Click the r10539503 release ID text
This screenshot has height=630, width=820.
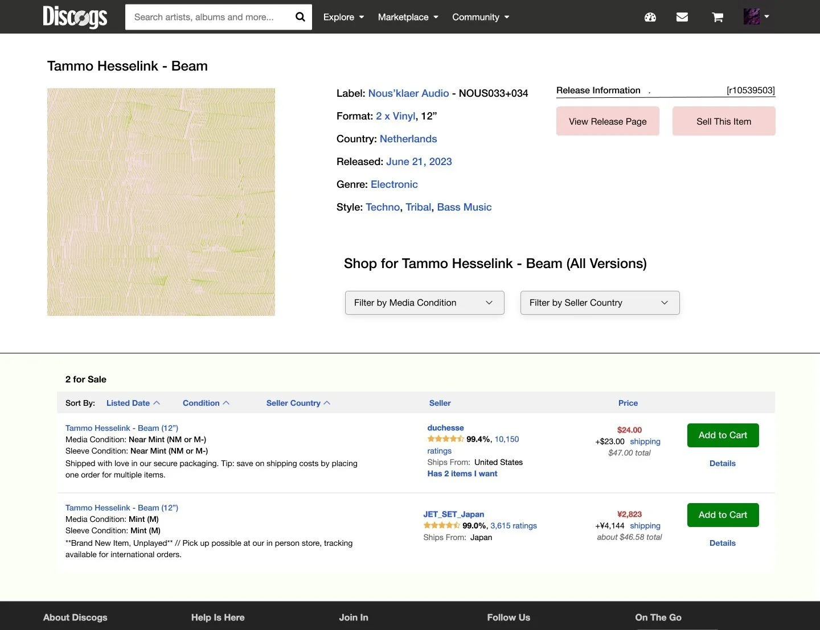pos(751,90)
